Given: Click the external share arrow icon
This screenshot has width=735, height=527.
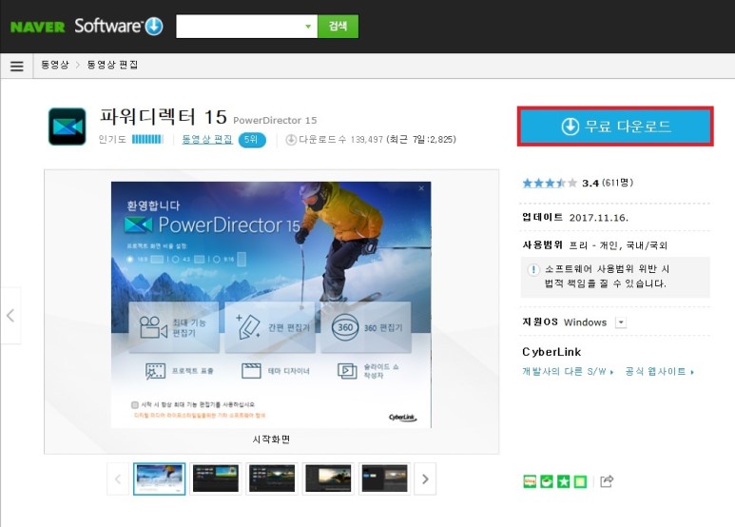Looking at the screenshot, I should pos(607,481).
